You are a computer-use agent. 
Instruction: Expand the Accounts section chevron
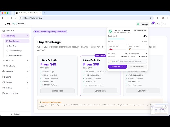[27, 61]
